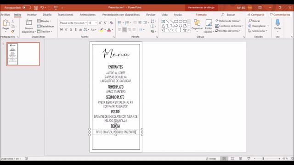Image resolution: width=294 pixels, height=165 pixels.
Task: Open the change case Aa dropdown
Action: (93, 29)
